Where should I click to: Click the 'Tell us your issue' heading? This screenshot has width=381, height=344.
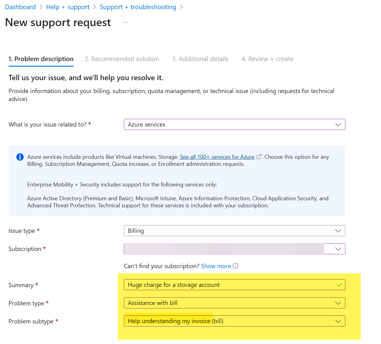[x=86, y=78]
